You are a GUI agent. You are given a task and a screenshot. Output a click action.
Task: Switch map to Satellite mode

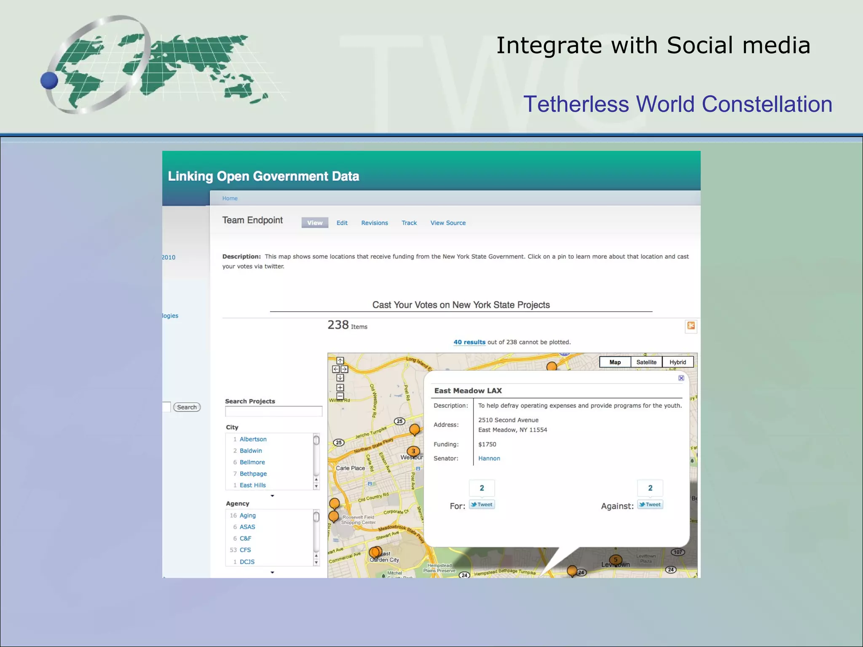click(x=646, y=362)
